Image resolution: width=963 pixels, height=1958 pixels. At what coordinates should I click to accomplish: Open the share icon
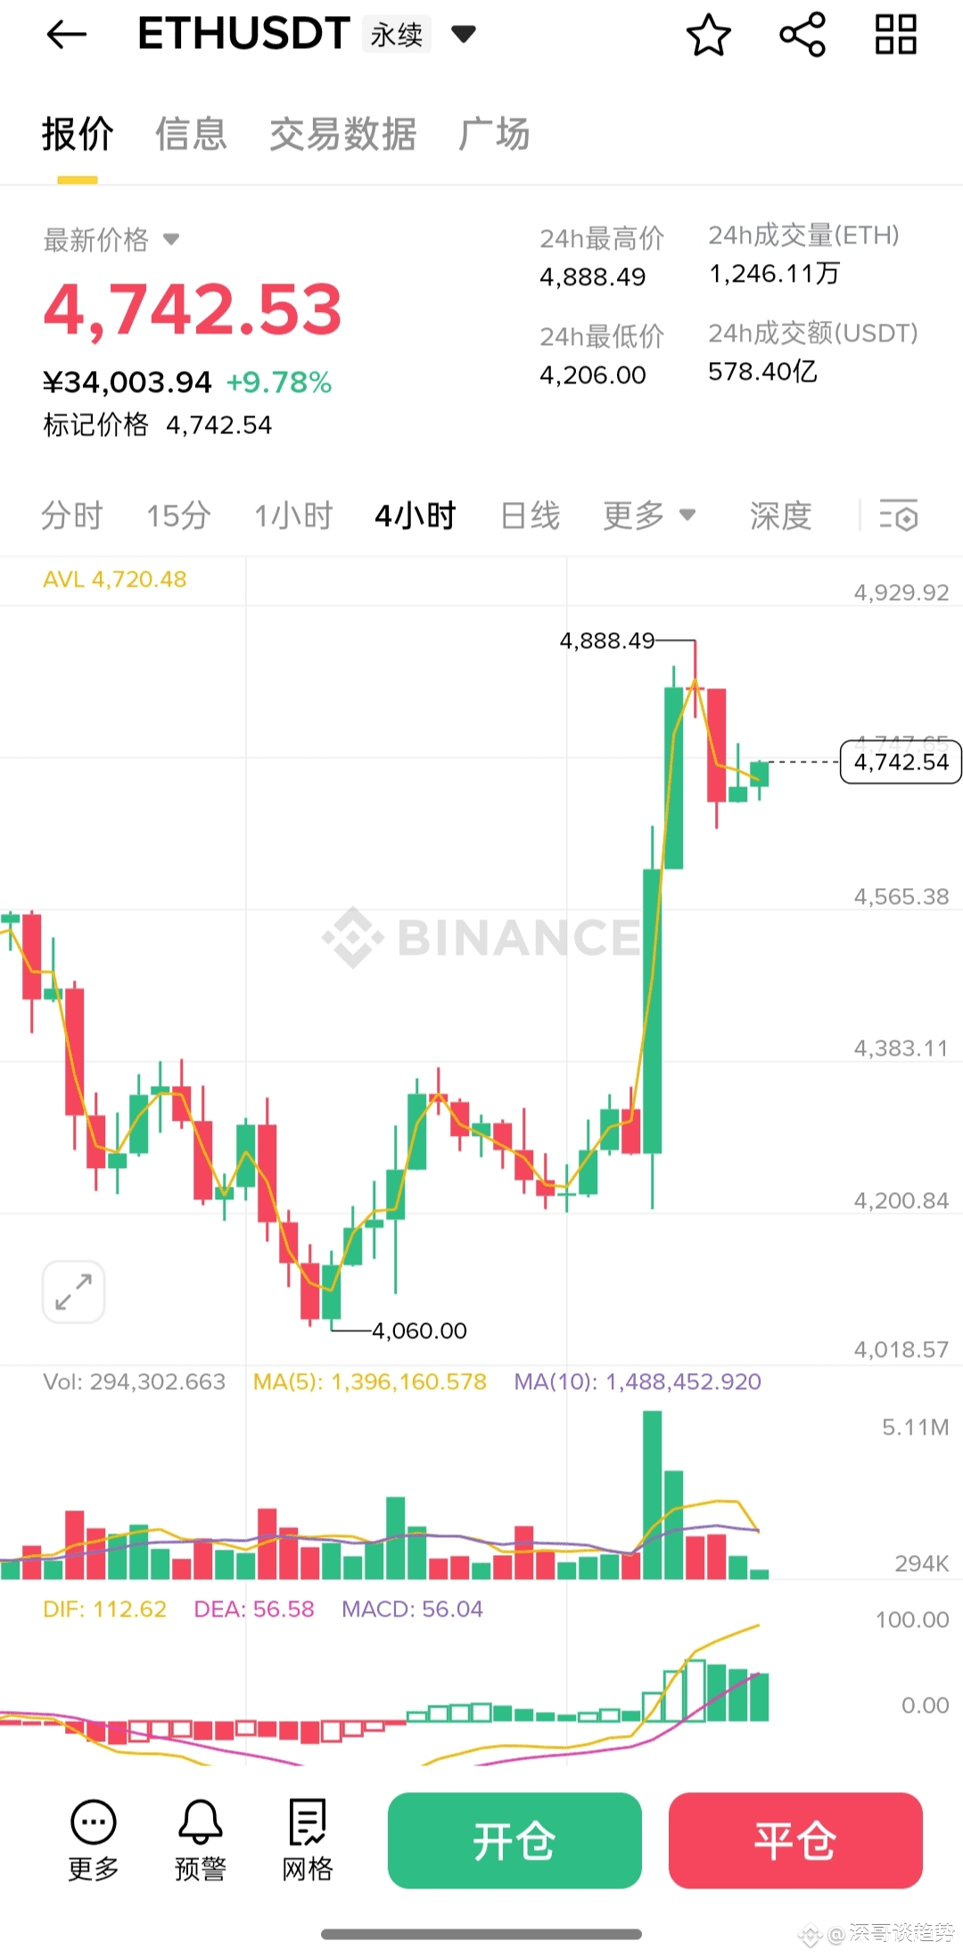click(x=802, y=35)
